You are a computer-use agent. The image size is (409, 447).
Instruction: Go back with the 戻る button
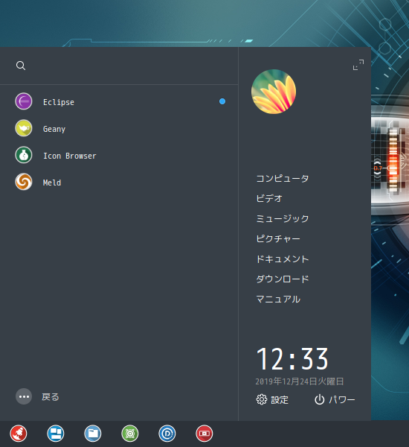pyautogui.click(x=37, y=396)
